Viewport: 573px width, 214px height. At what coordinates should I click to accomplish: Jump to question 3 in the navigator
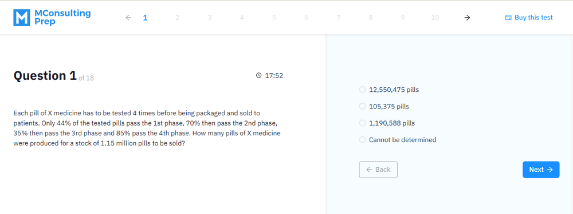point(209,18)
